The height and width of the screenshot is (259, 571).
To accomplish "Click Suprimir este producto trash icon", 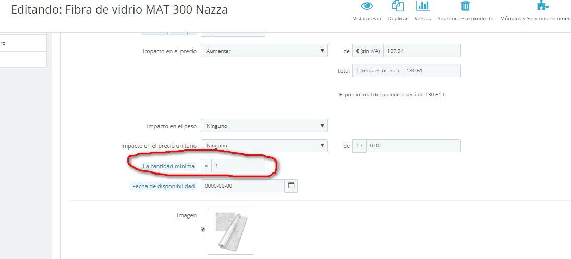I will tap(465, 6).
